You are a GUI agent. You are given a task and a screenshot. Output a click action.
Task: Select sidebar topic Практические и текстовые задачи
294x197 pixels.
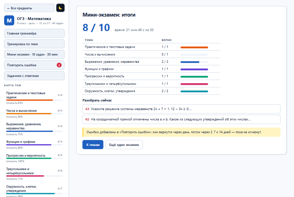34,98
